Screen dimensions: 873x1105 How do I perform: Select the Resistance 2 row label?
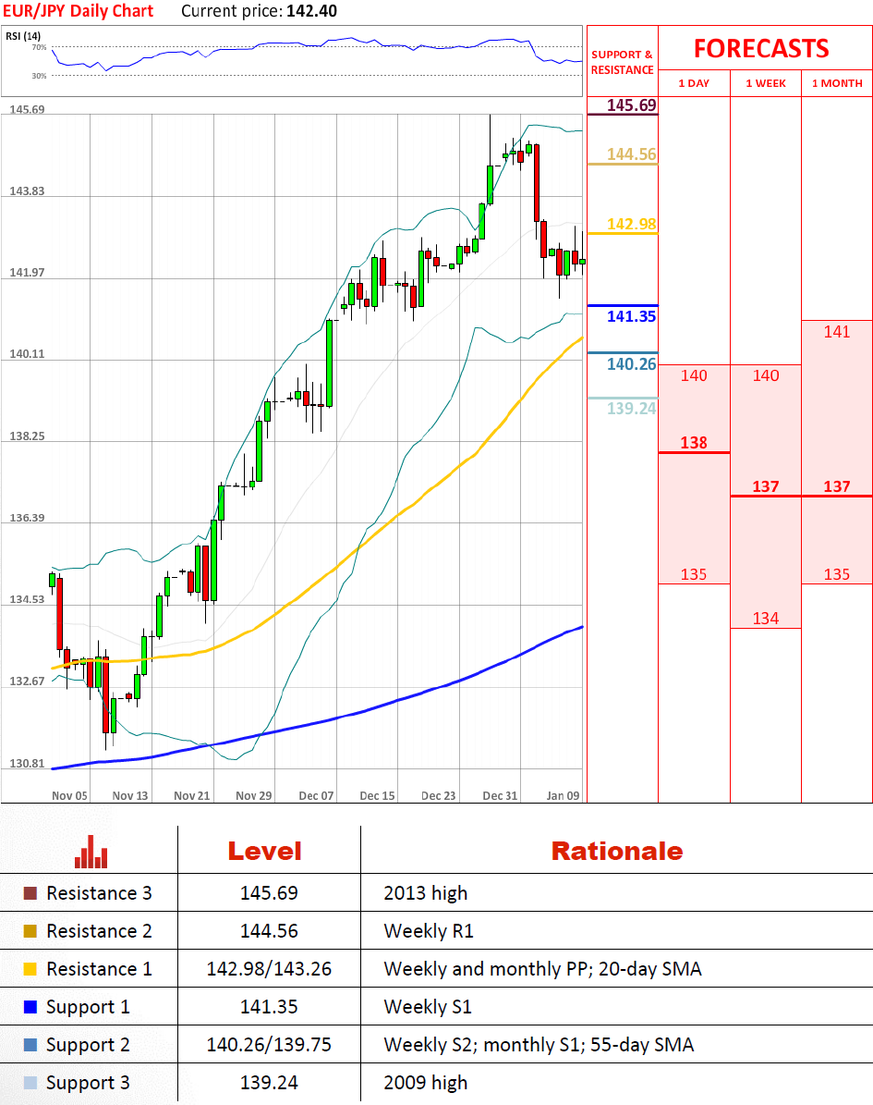[99, 931]
